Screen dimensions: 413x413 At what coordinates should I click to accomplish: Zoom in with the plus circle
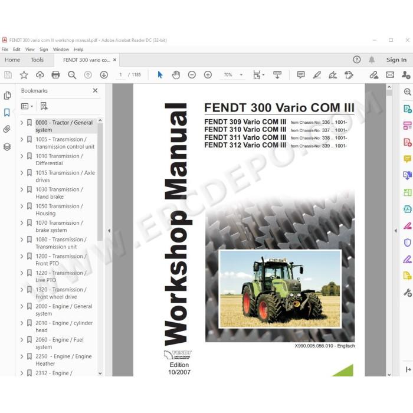coord(208,75)
